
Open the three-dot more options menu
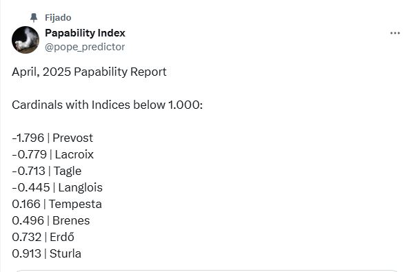pos(394,33)
